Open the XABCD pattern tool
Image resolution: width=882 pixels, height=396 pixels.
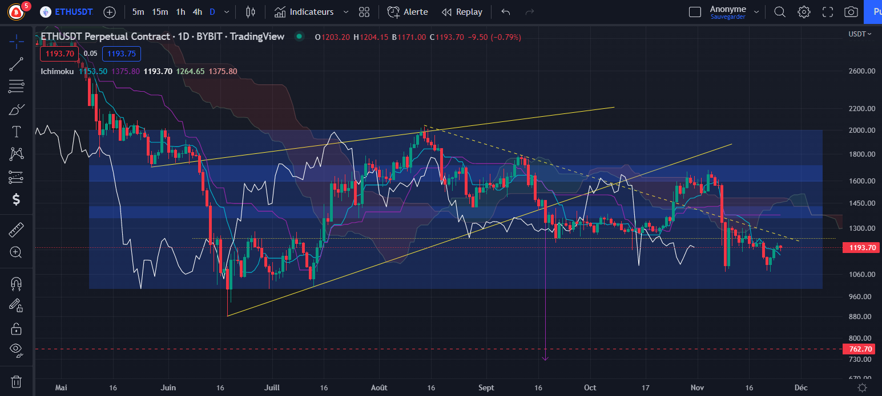tap(16, 154)
